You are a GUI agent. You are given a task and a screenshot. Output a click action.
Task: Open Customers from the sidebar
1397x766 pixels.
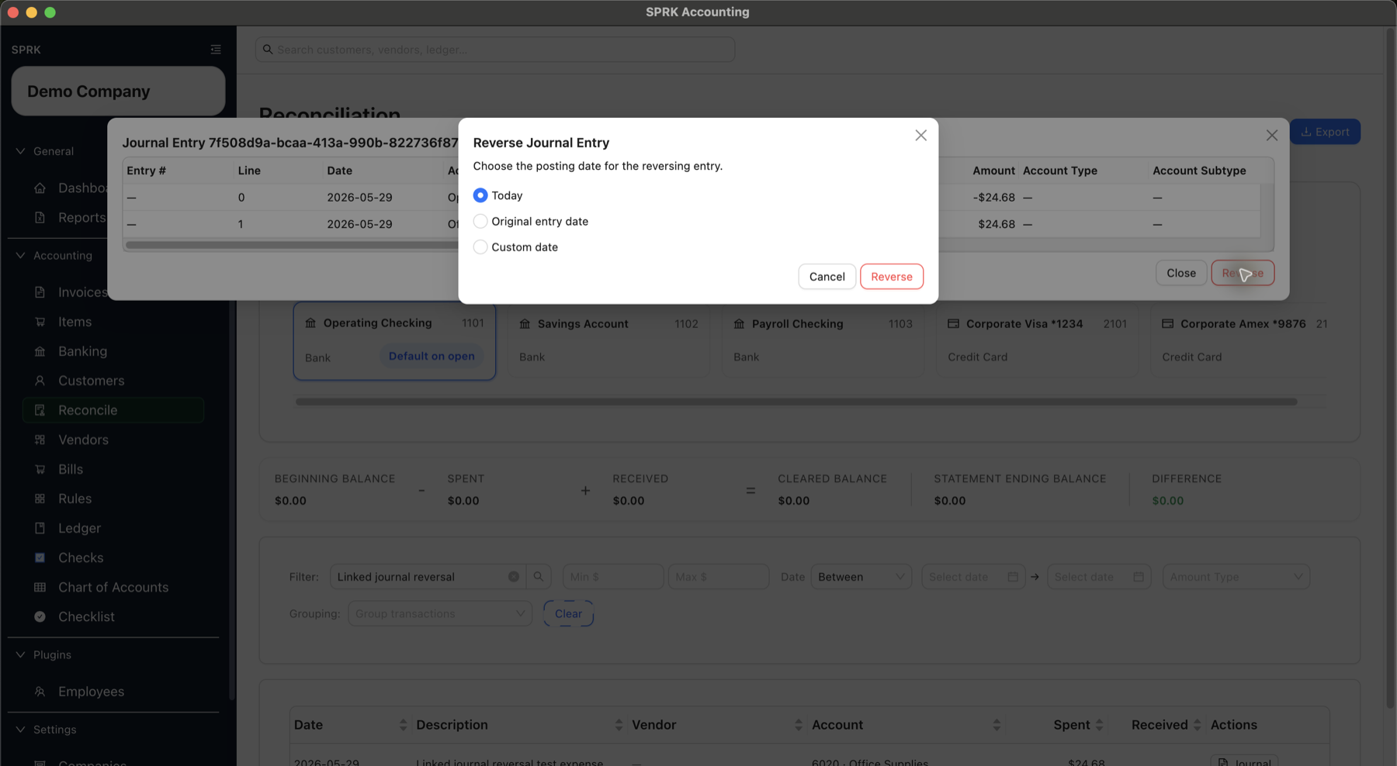point(91,381)
